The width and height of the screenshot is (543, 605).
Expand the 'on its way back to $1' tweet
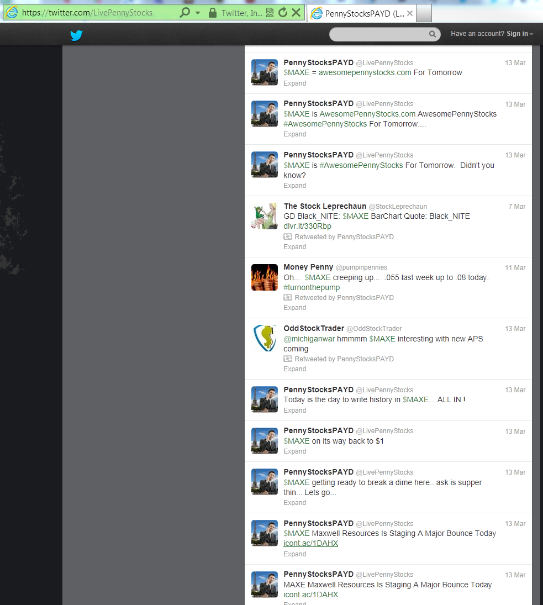tap(294, 451)
